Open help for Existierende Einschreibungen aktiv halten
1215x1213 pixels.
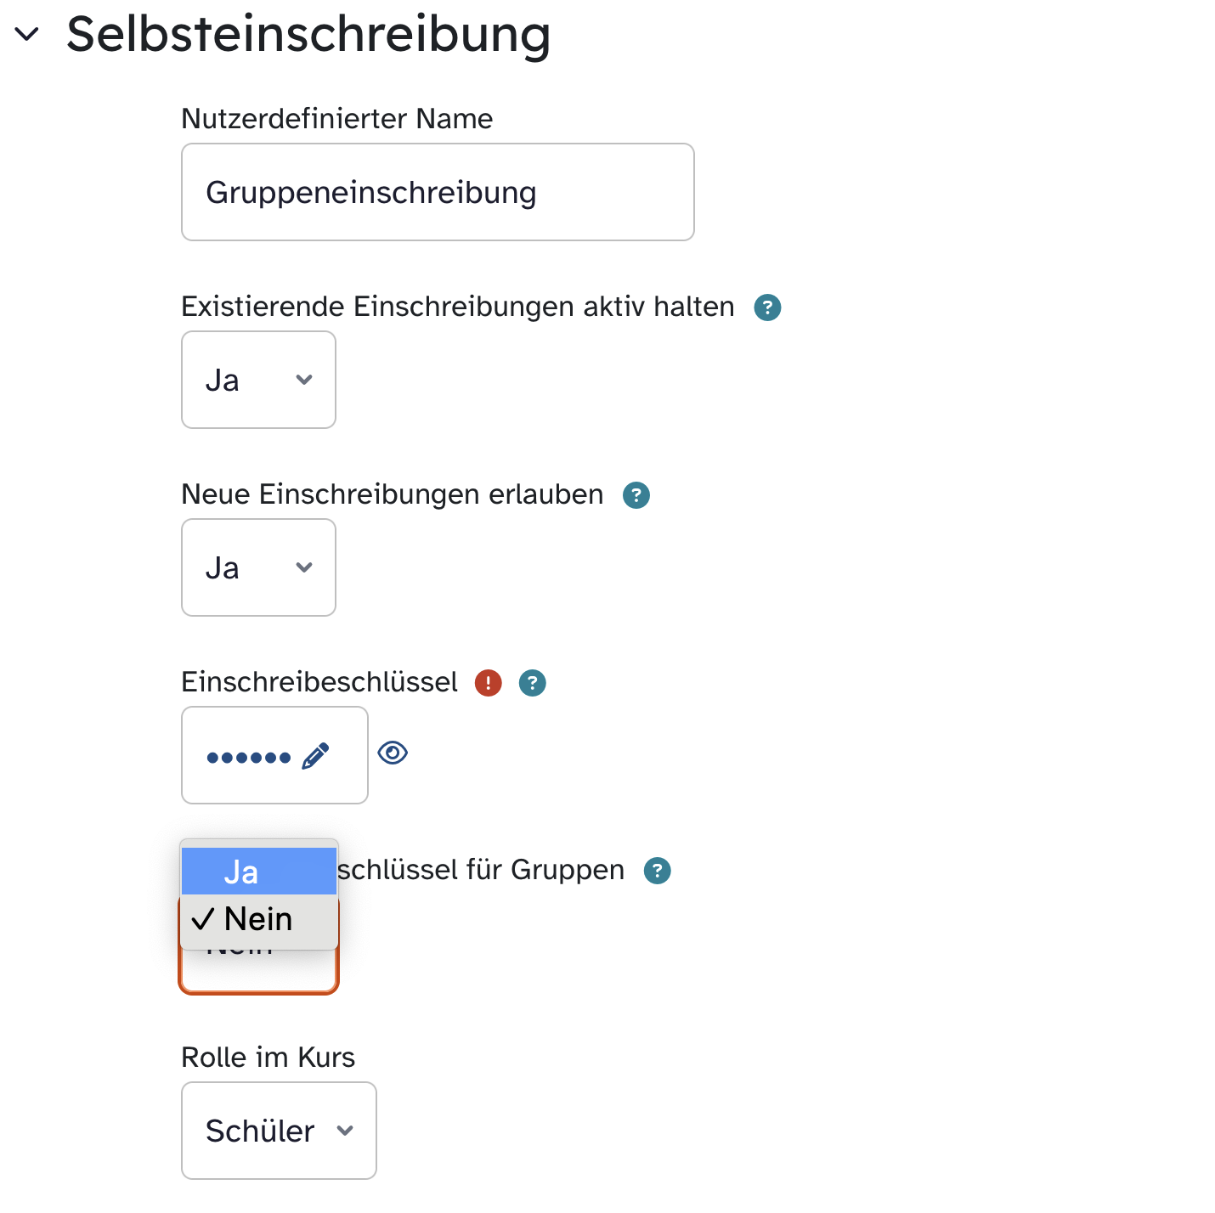coord(767,307)
